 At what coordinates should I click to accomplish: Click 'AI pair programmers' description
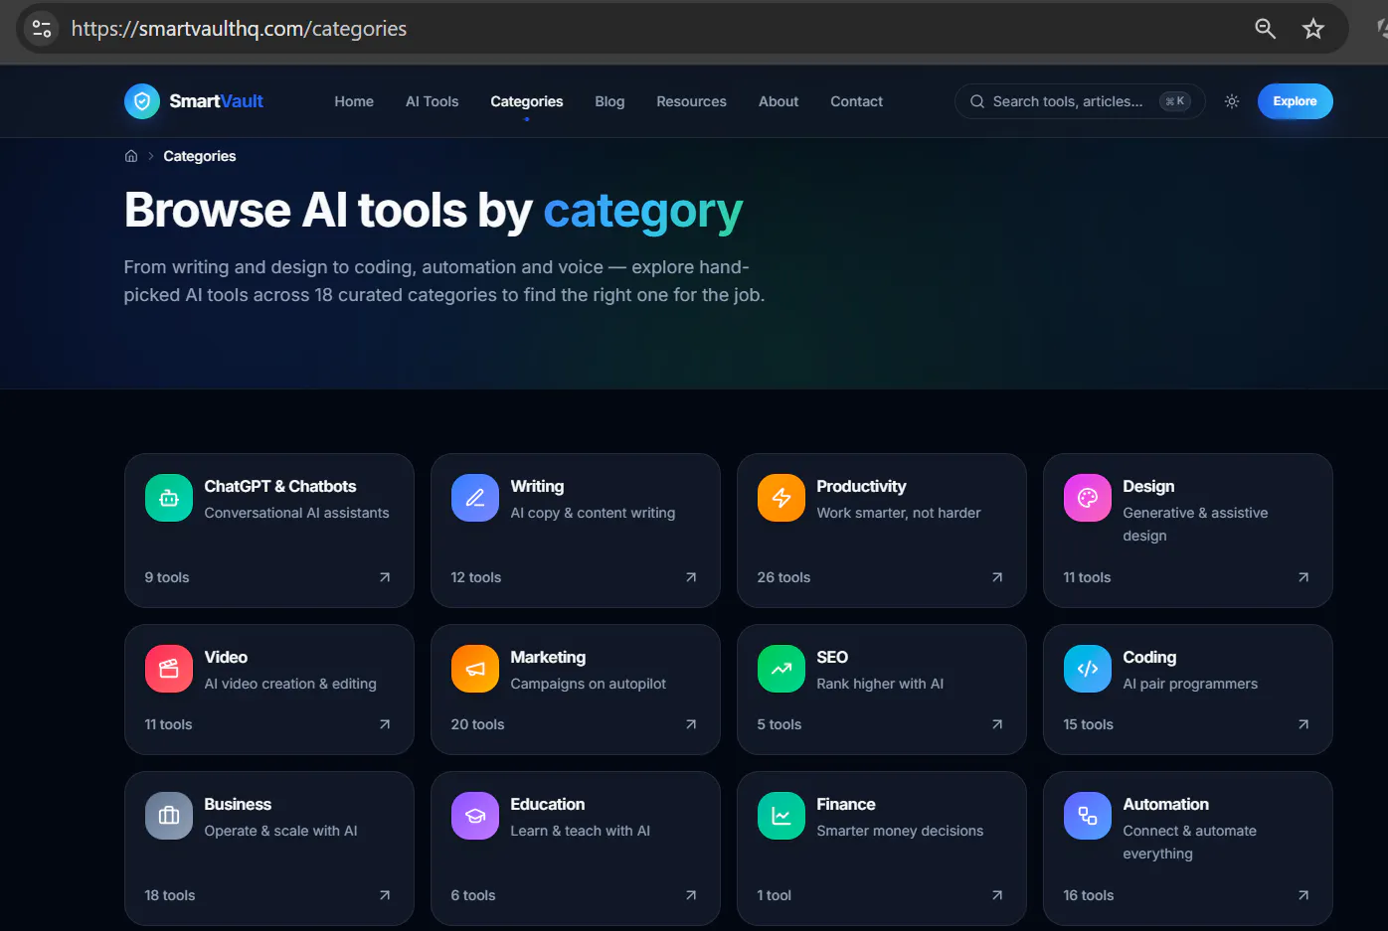(x=1190, y=684)
